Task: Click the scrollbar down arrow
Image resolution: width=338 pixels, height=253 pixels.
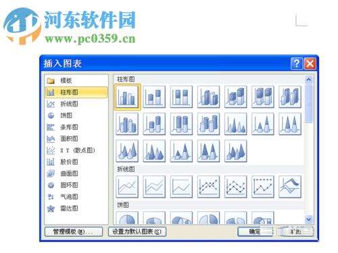Action: [x=309, y=219]
